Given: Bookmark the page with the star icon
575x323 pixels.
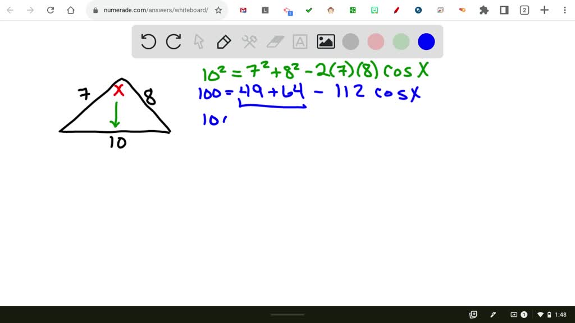Looking at the screenshot, I should [x=219, y=10].
